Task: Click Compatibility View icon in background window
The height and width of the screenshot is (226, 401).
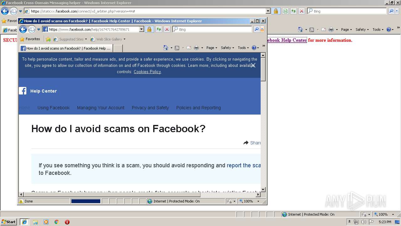Action: (x=285, y=11)
